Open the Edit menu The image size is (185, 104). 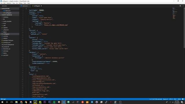[x=4, y=3]
